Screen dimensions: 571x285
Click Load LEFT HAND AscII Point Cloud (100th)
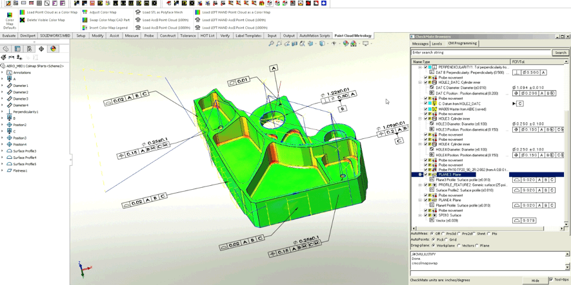[x=230, y=20]
